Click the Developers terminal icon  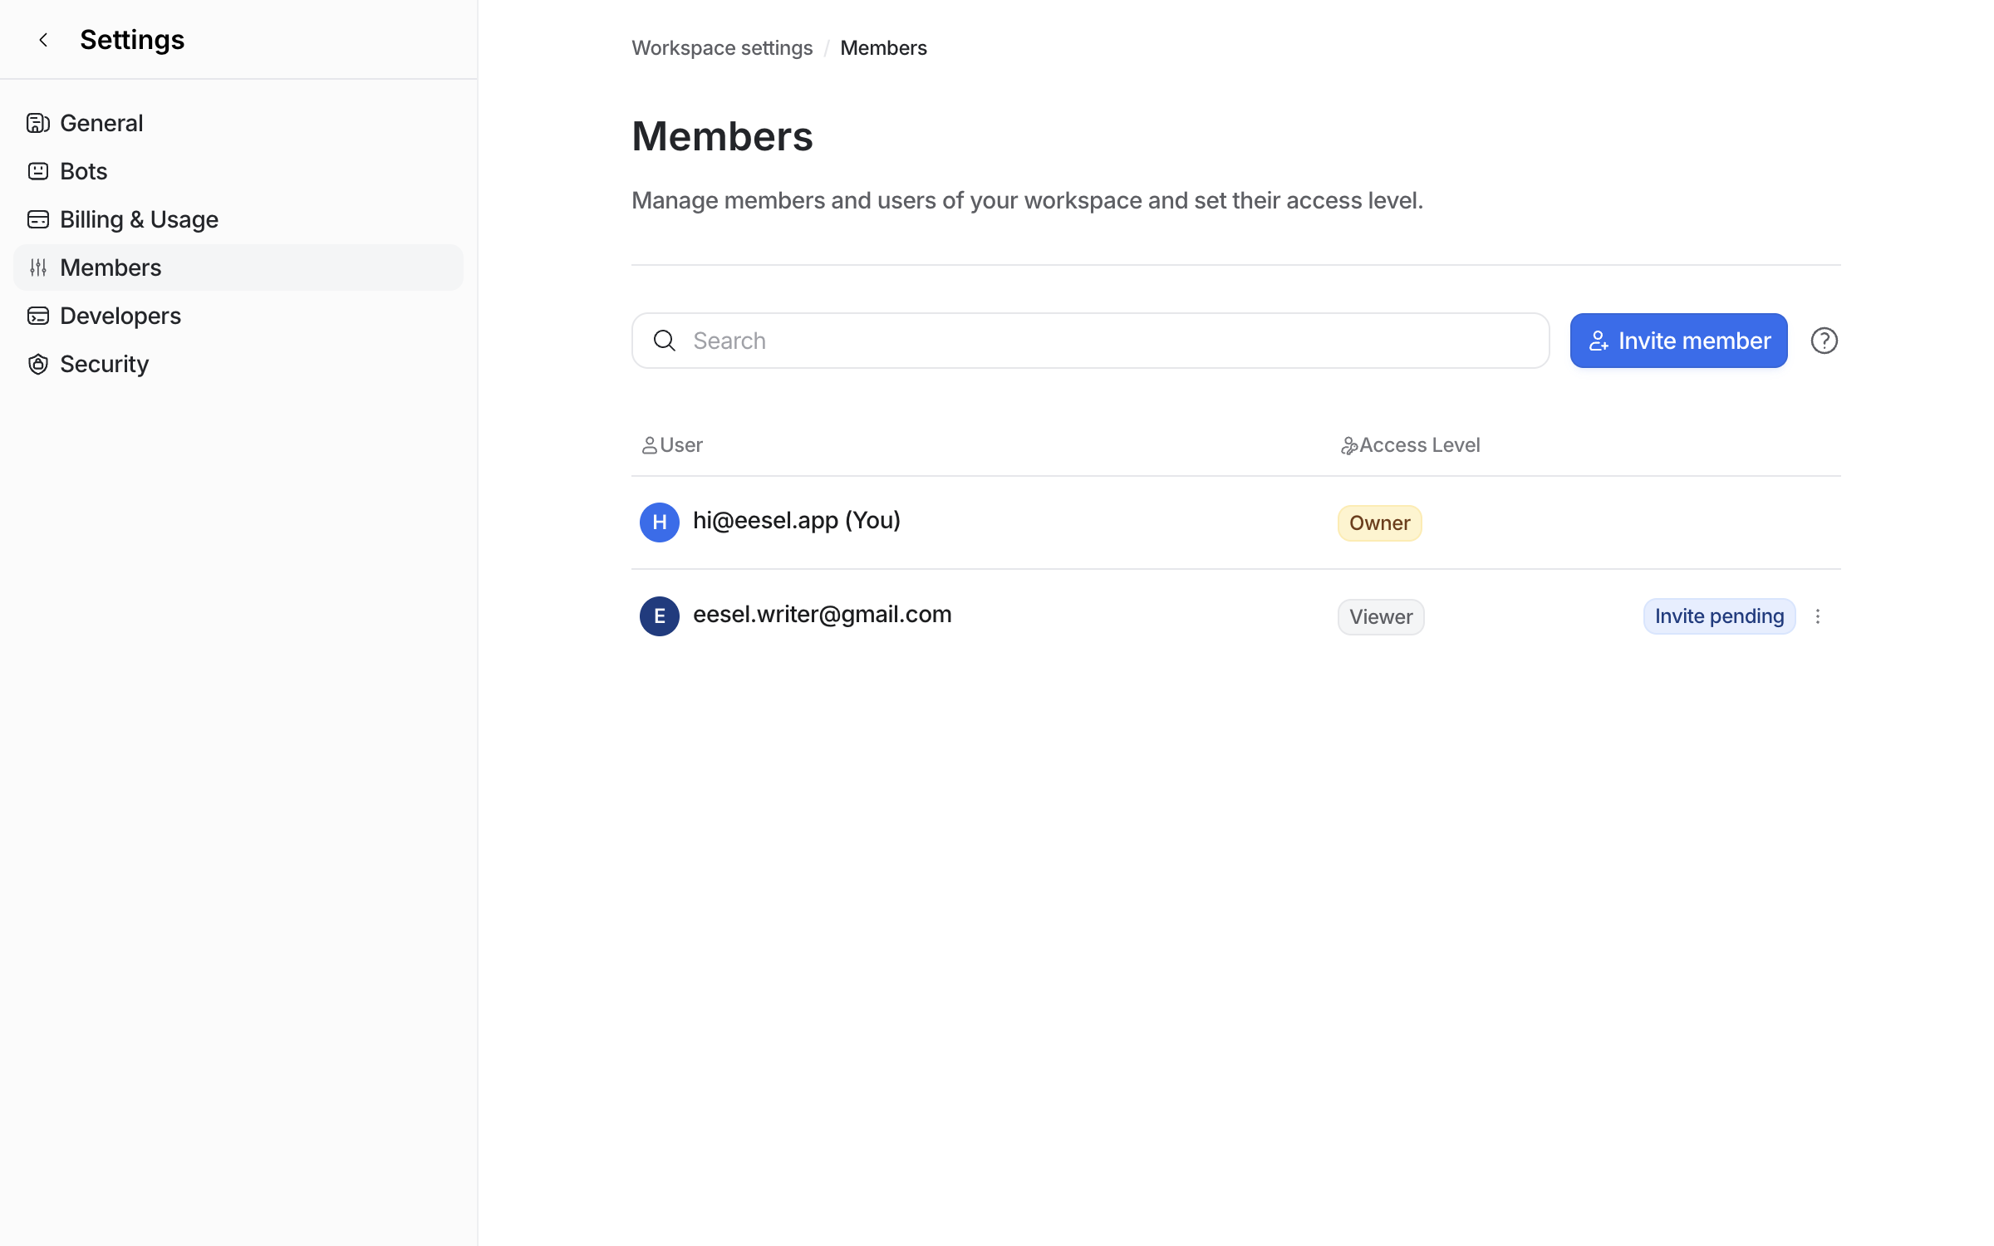(38, 316)
